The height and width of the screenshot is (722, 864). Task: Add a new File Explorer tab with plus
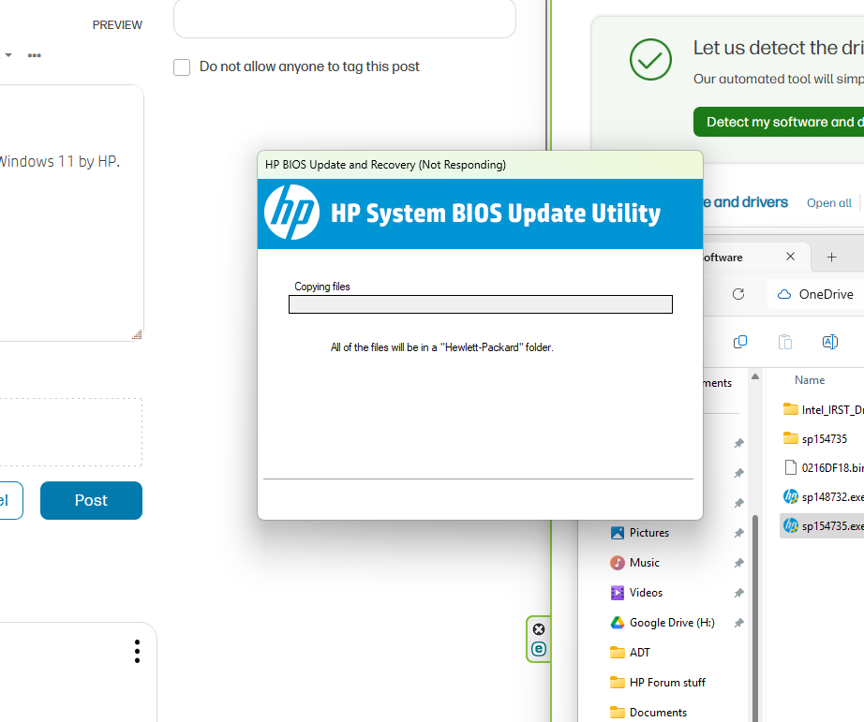831,257
